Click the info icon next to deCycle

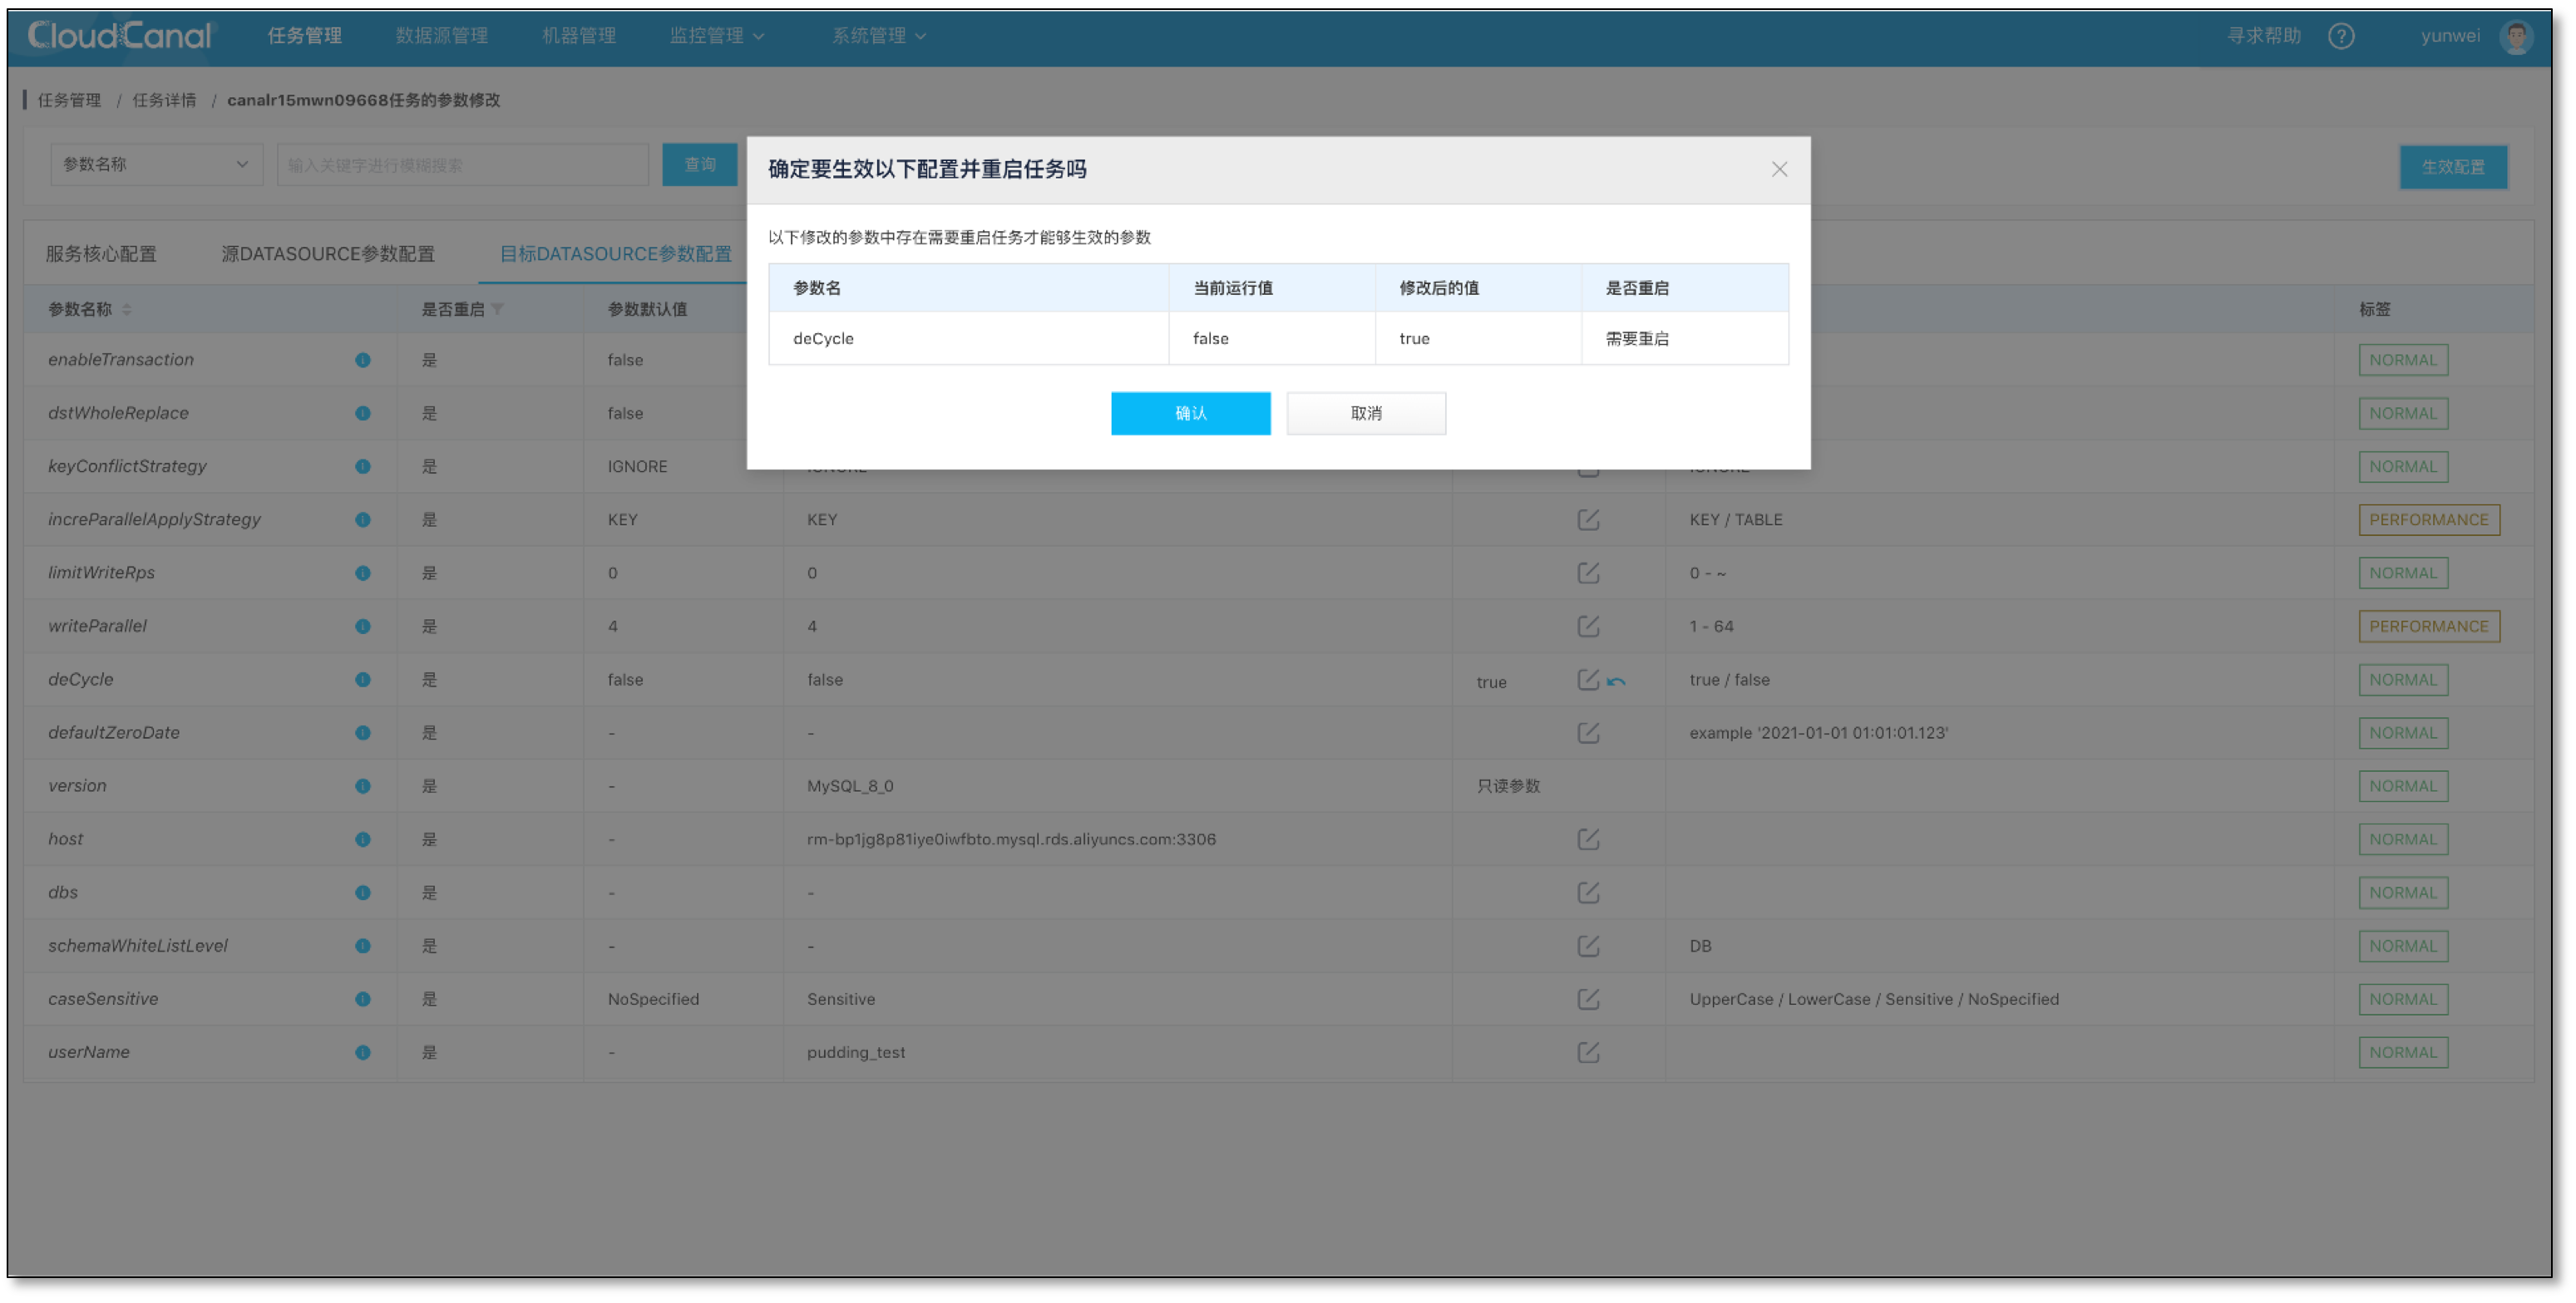(x=362, y=680)
